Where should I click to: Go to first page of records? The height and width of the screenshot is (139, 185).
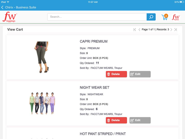click(135, 30)
